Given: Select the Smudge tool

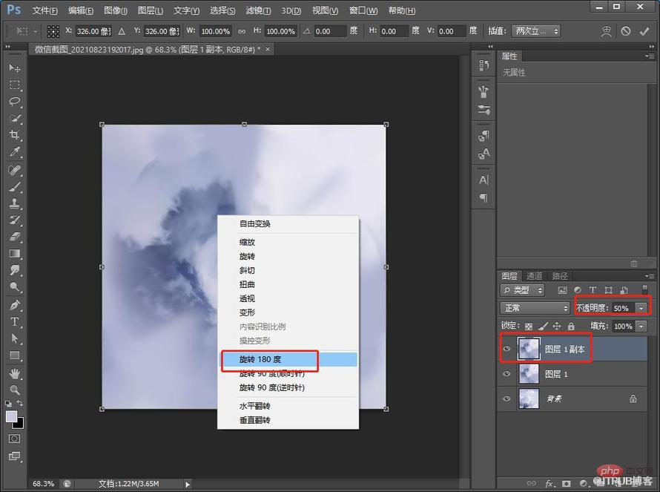Looking at the screenshot, I should click(x=15, y=270).
